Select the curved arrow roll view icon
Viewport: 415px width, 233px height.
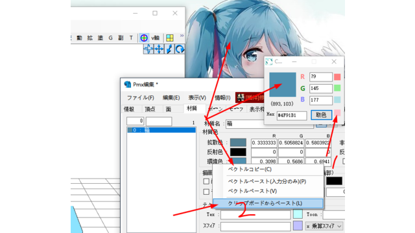coord(180,49)
